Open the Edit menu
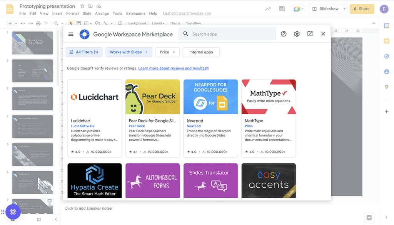 (x=33, y=13)
